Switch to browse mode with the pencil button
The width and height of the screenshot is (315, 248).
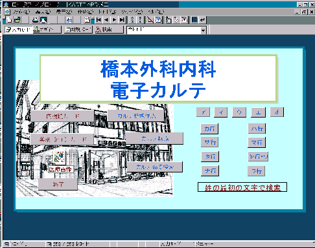click(x=18, y=30)
